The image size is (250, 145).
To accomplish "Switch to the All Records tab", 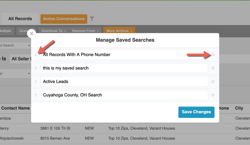I will point(20,19).
